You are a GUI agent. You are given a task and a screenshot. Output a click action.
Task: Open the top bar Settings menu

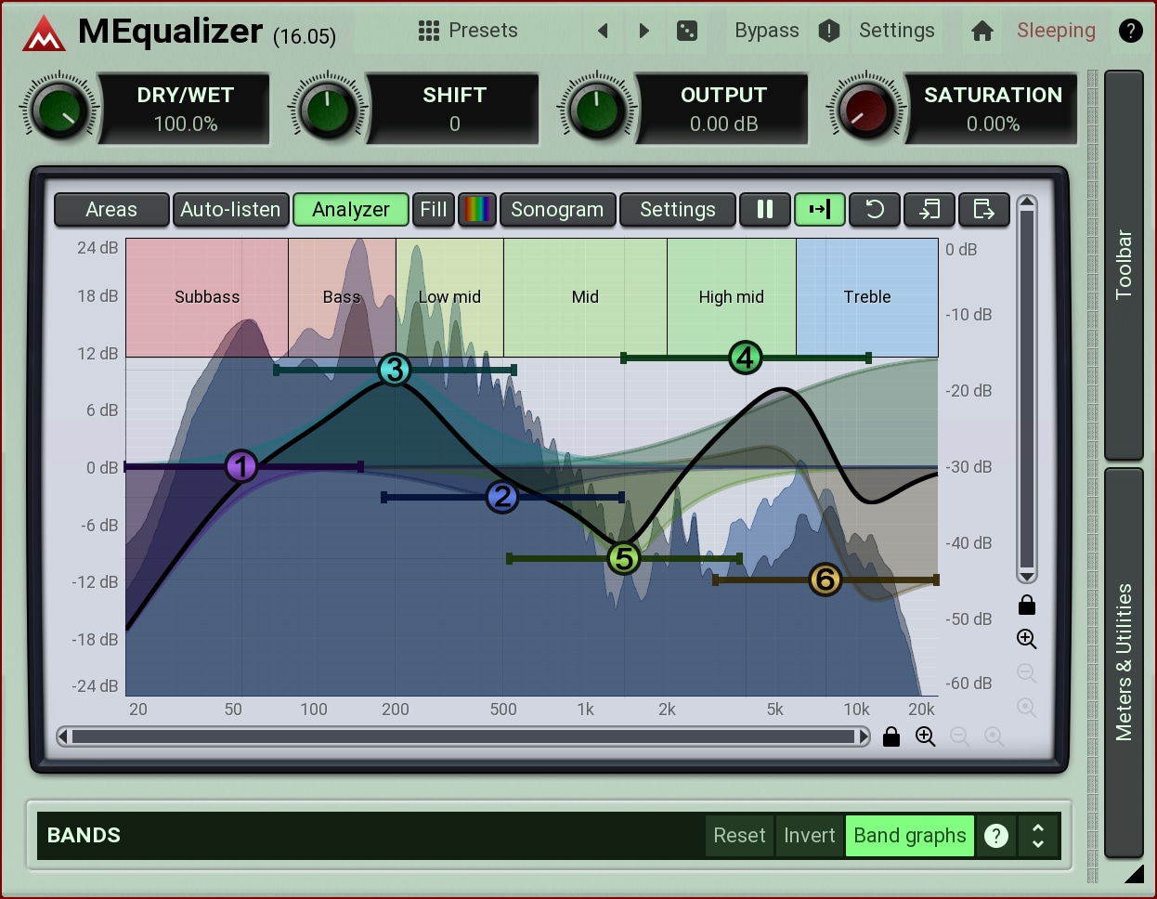897,31
